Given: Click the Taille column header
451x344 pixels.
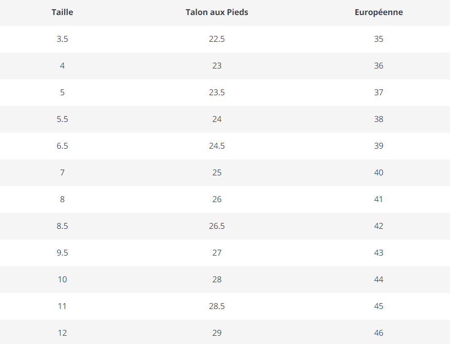Looking at the screenshot, I should [x=62, y=12].
